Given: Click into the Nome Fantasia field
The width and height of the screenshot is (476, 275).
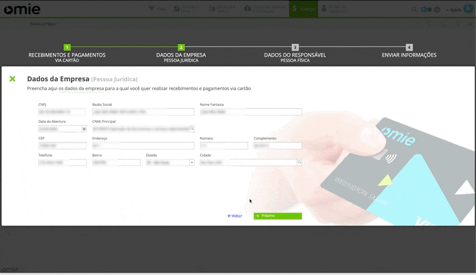Looking at the screenshot, I should [x=250, y=112].
